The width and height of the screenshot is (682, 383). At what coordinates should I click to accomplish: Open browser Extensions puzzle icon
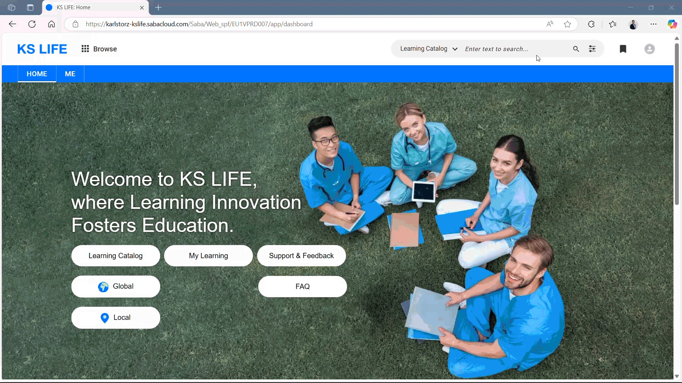[x=591, y=24]
